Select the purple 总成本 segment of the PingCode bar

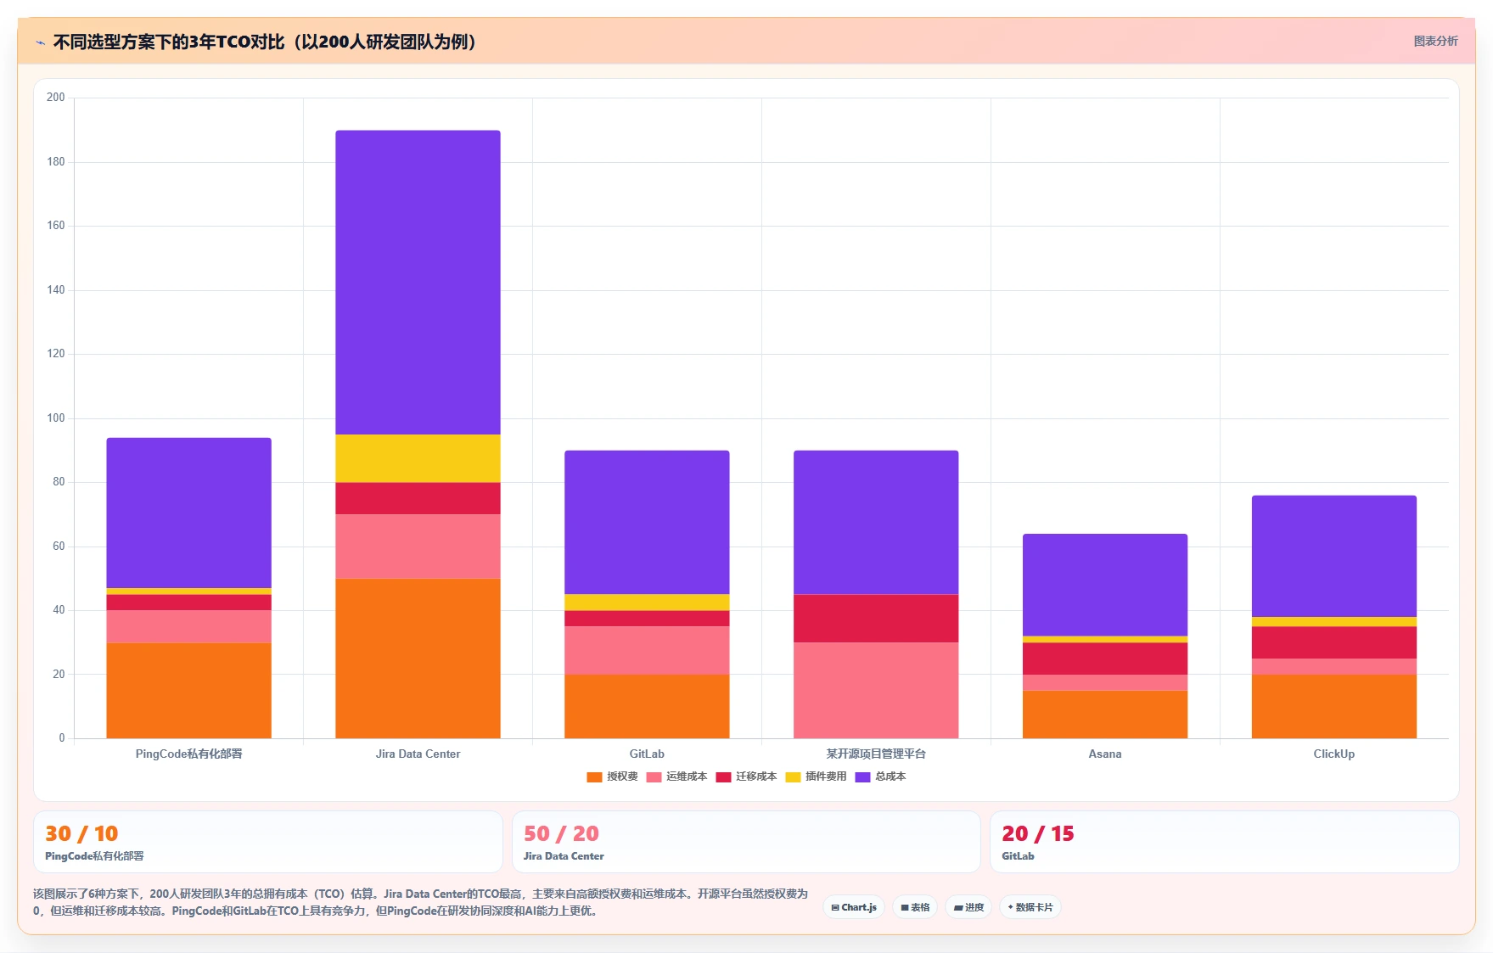coord(188,513)
